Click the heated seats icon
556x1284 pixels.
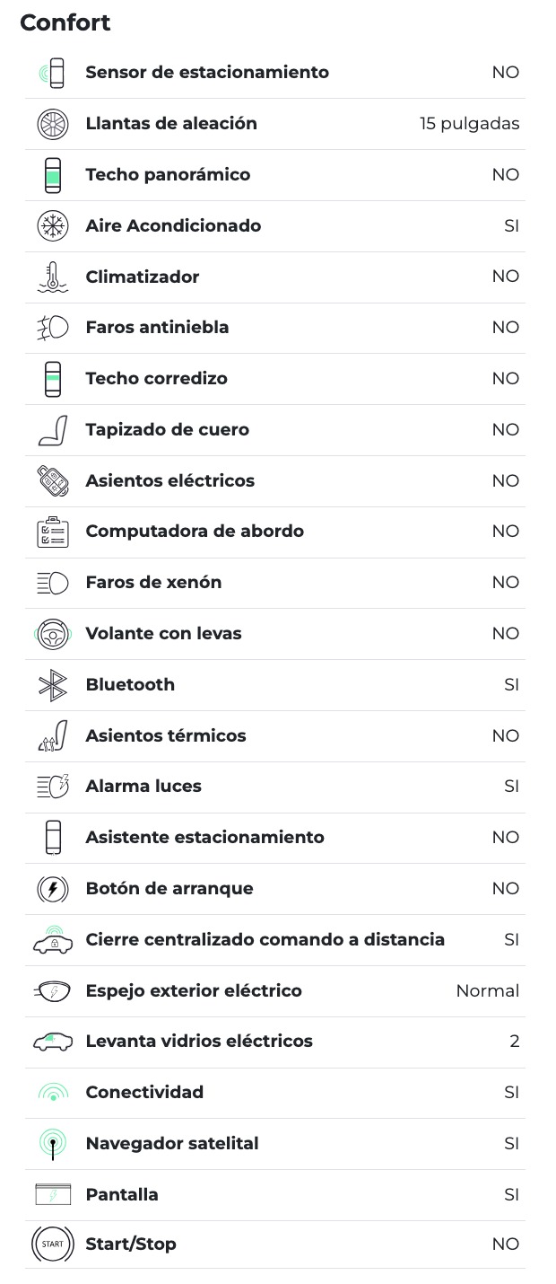(x=52, y=736)
